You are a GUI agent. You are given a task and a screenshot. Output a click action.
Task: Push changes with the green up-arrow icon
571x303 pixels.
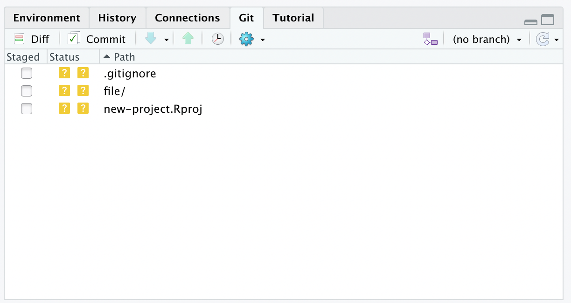tap(188, 39)
